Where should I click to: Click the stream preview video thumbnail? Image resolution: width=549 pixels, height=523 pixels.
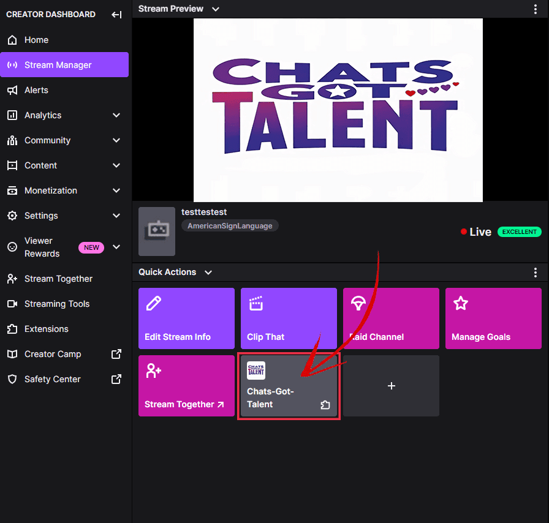(338, 110)
